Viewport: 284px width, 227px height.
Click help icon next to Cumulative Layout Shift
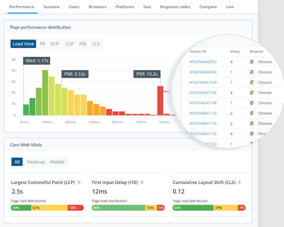pos(239,183)
